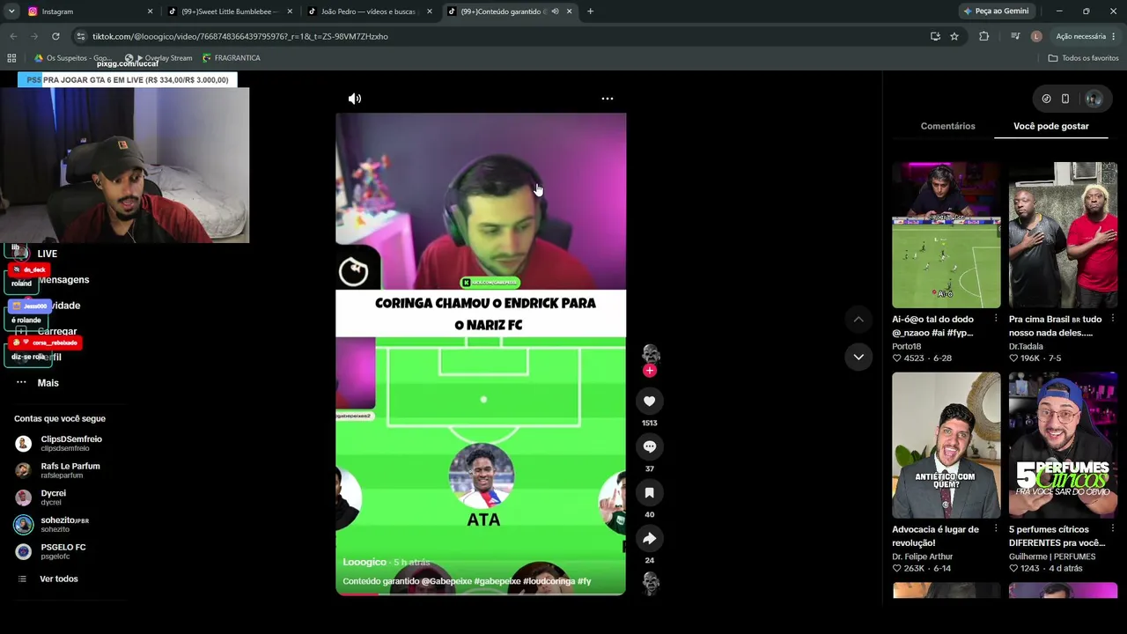Screen dimensions: 1127x634
Task: Open options for 5 perfumes cítricos video
Action: (x=1113, y=529)
